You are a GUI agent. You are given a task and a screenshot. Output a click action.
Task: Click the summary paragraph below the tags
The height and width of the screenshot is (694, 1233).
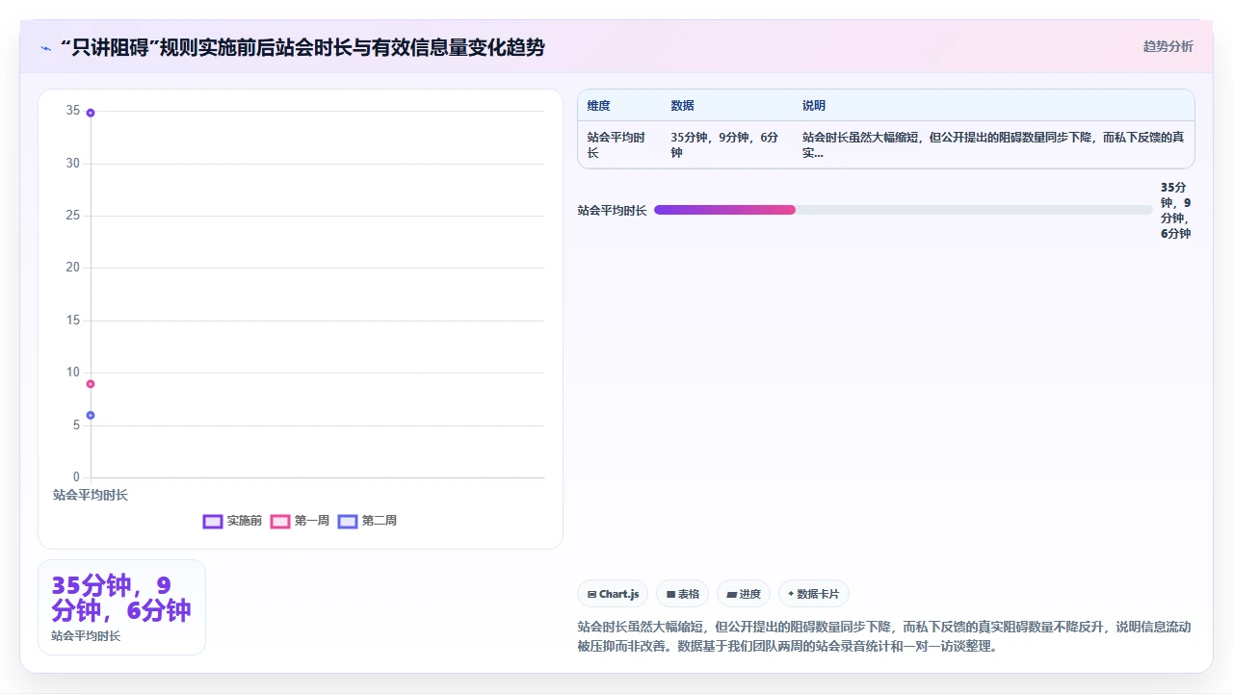click(x=885, y=636)
